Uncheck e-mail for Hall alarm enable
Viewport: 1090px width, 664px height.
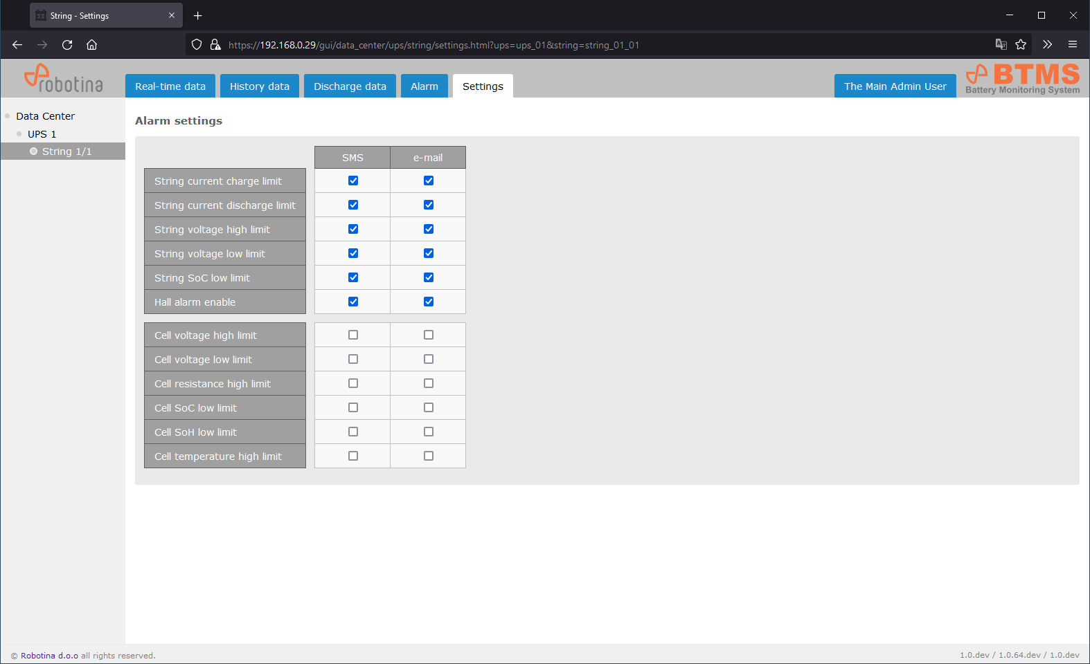pos(429,302)
